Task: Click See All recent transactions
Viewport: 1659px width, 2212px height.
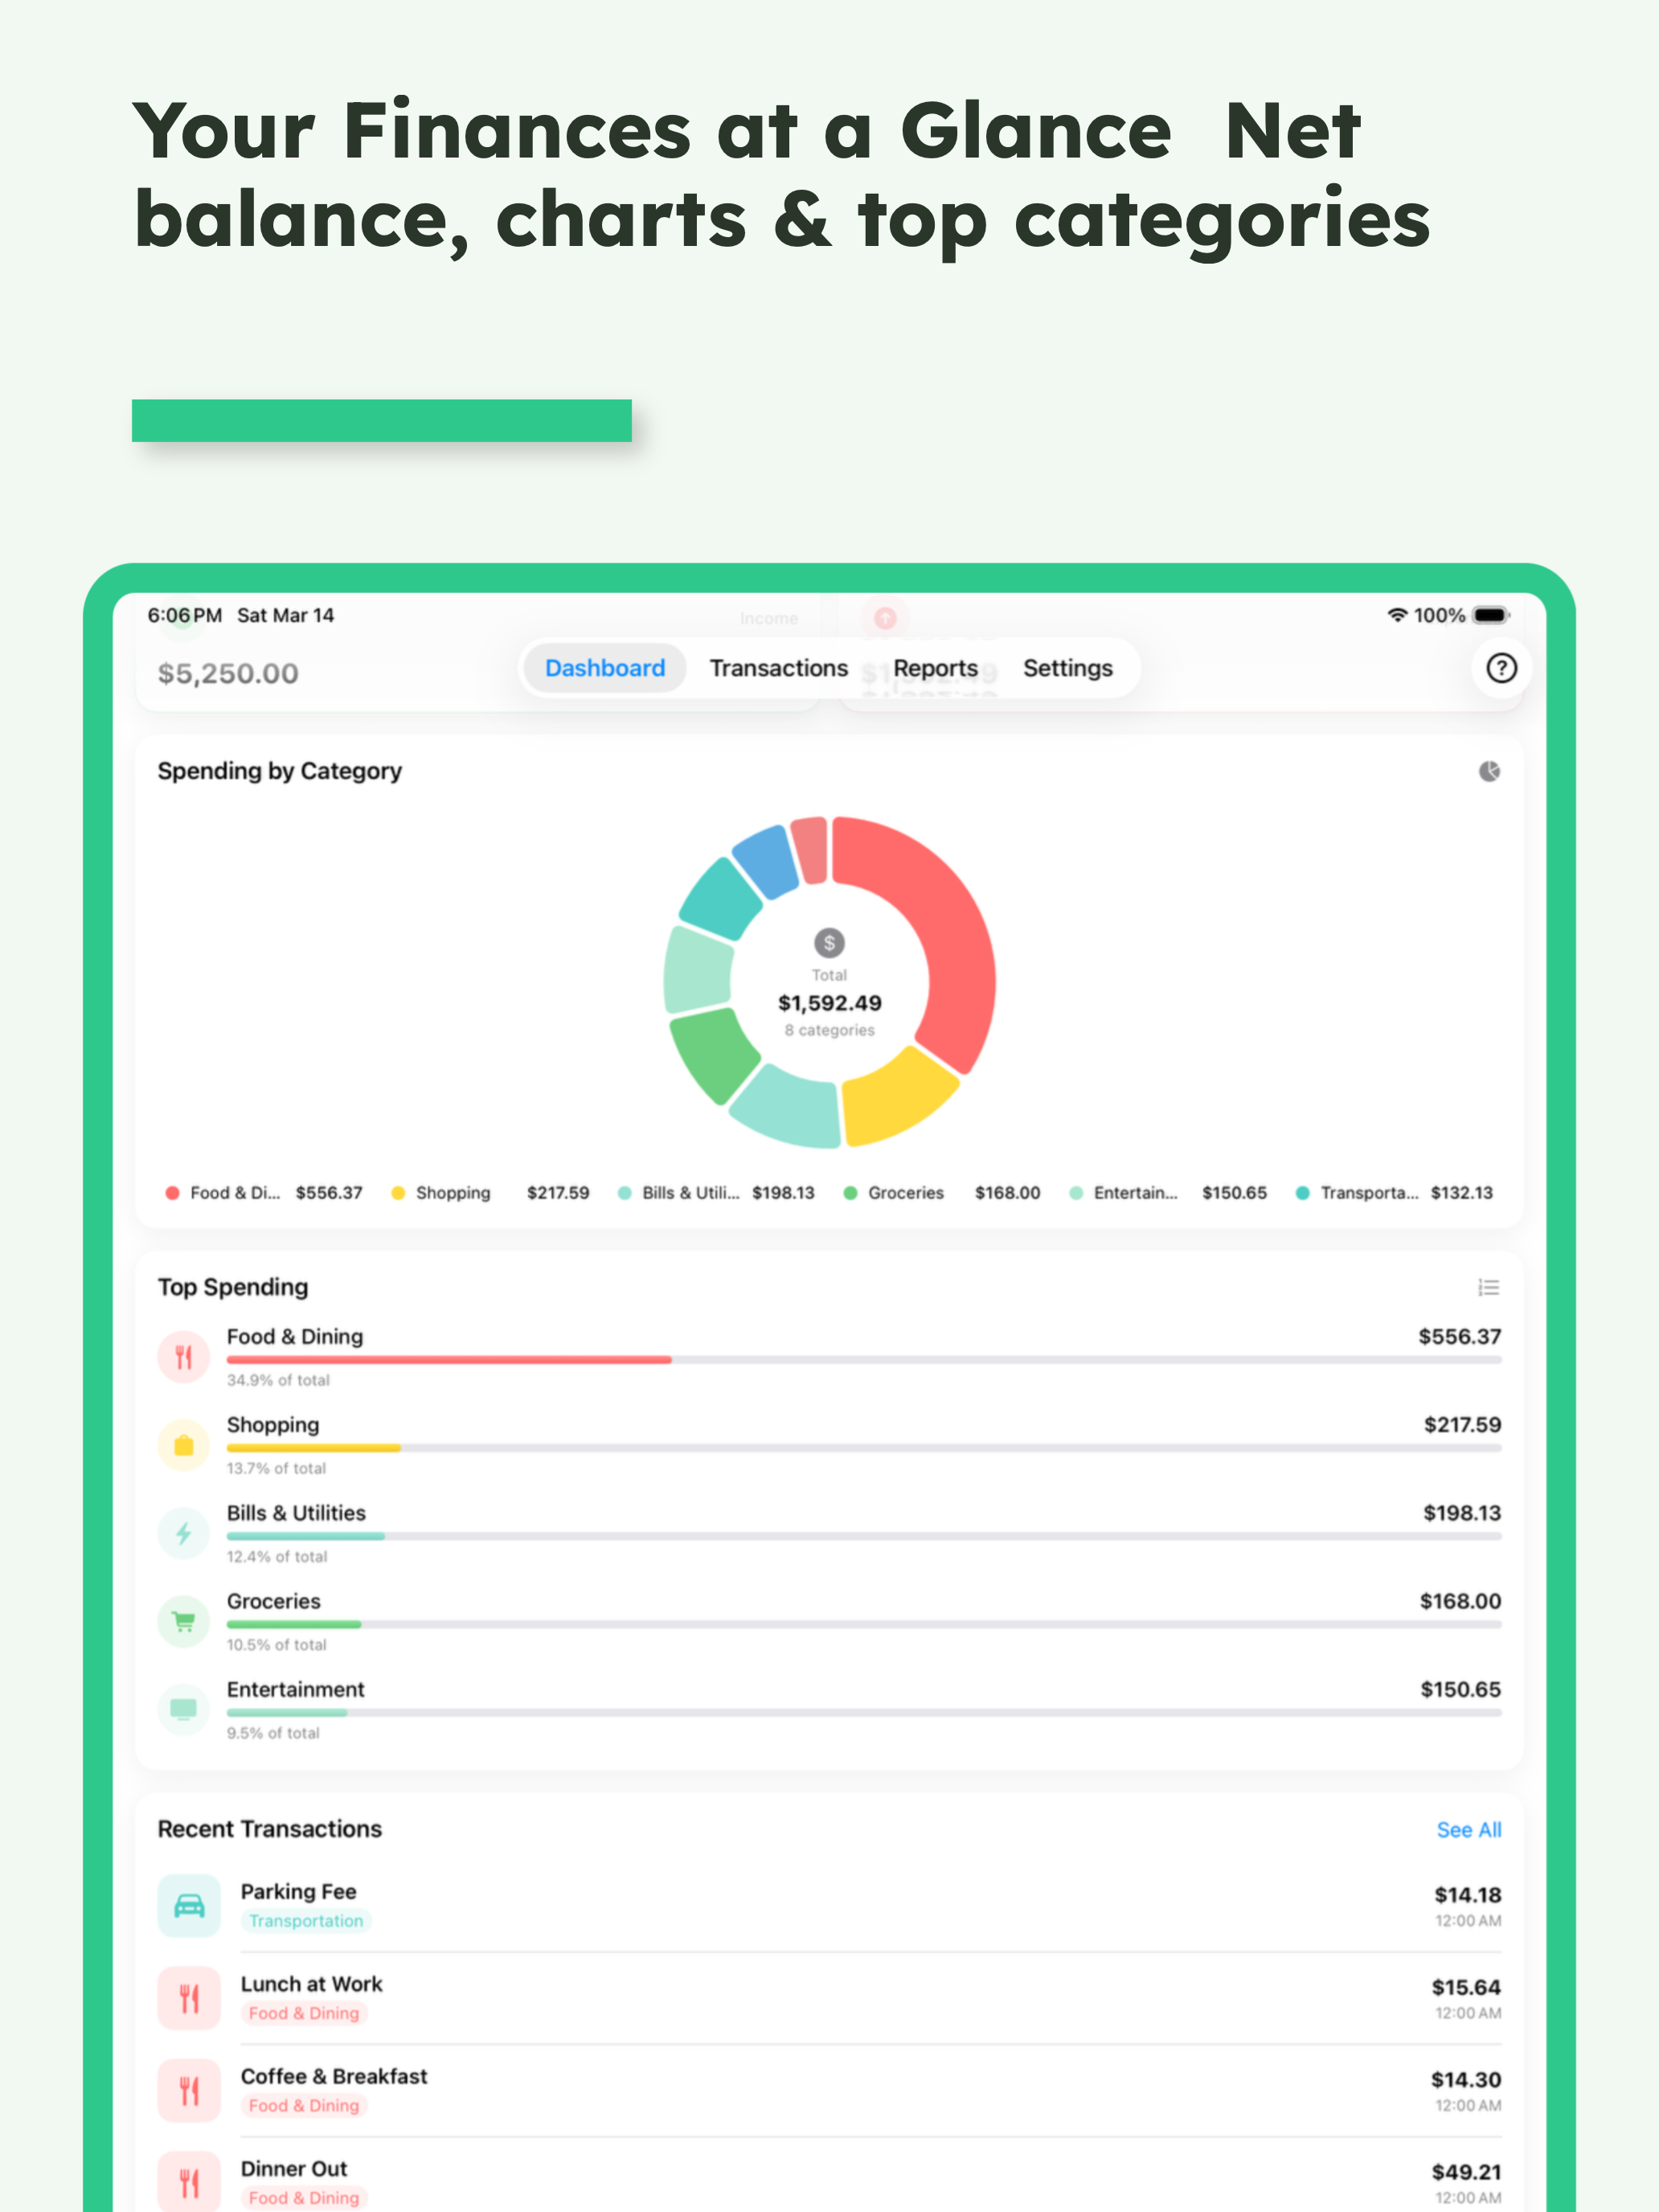Action: tap(1468, 1829)
